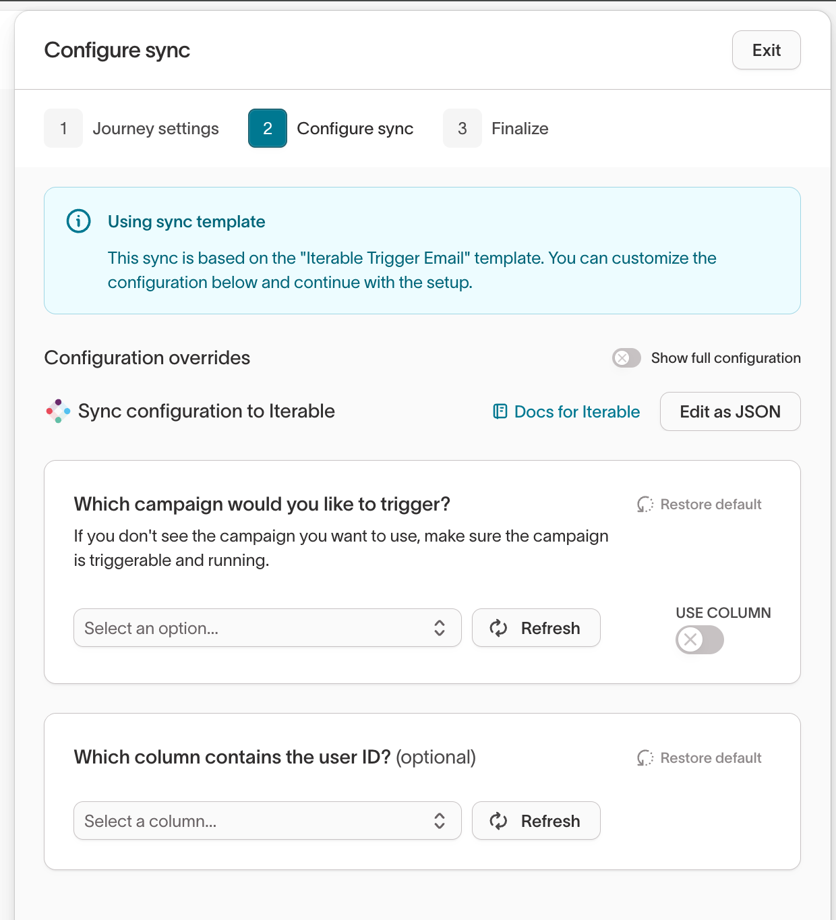Click step number 3 Finalize badge

(462, 128)
